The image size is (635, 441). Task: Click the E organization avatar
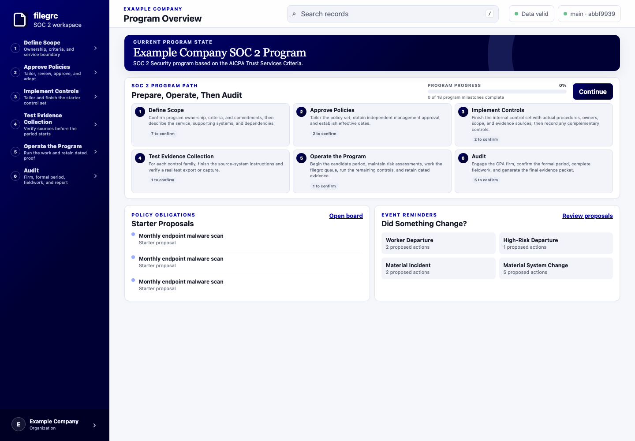point(19,424)
